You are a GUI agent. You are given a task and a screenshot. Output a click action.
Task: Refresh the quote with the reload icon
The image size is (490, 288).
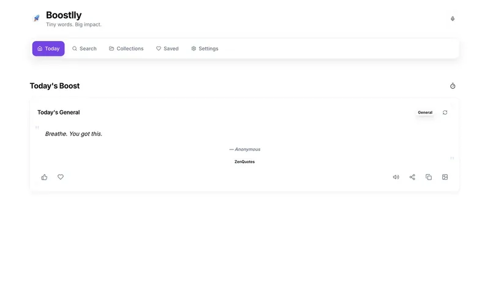(x=445, y=113)
